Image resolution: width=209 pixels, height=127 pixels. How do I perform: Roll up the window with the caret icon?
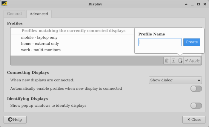coord(186,4)
